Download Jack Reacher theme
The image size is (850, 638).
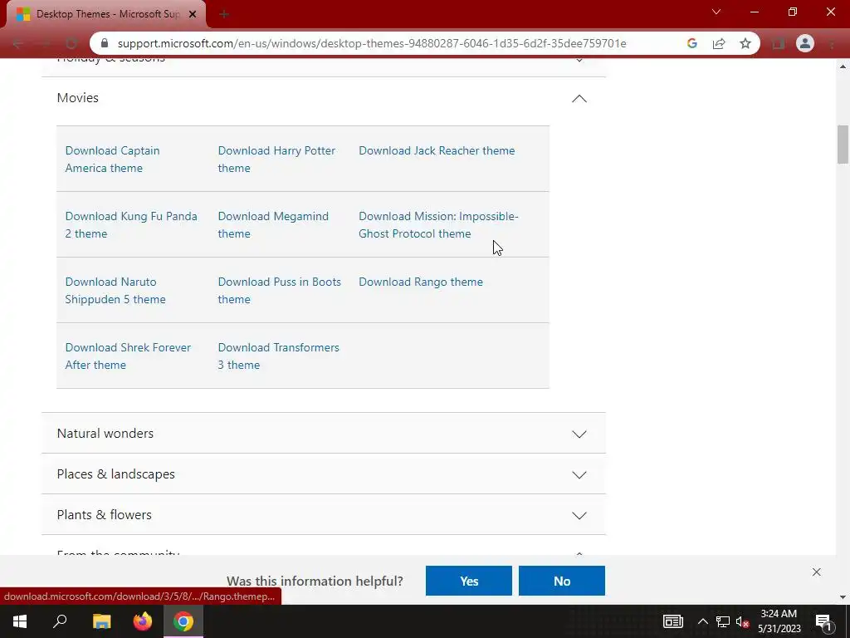click(x=437, y=150)
